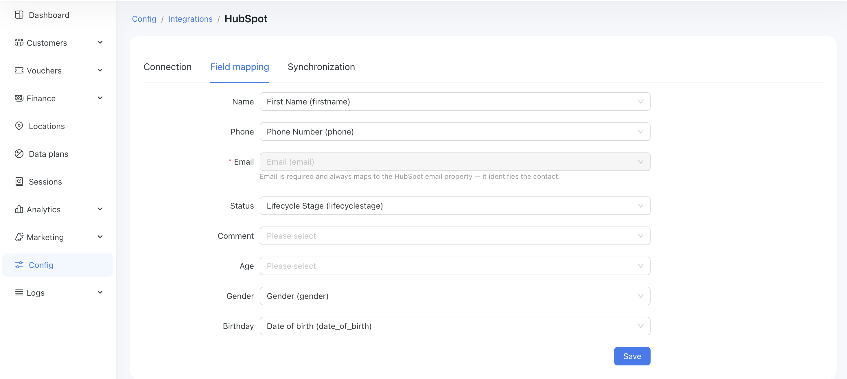Go to Dashboard in sidebar
Viewport: 847px width, 379px height.
tap(58, 15)
